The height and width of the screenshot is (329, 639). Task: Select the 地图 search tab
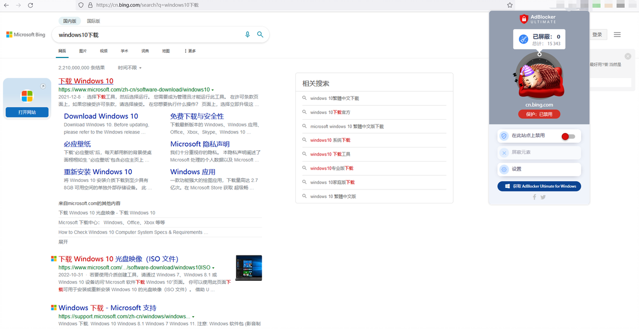pyautogui.click(x=166, y=51)
